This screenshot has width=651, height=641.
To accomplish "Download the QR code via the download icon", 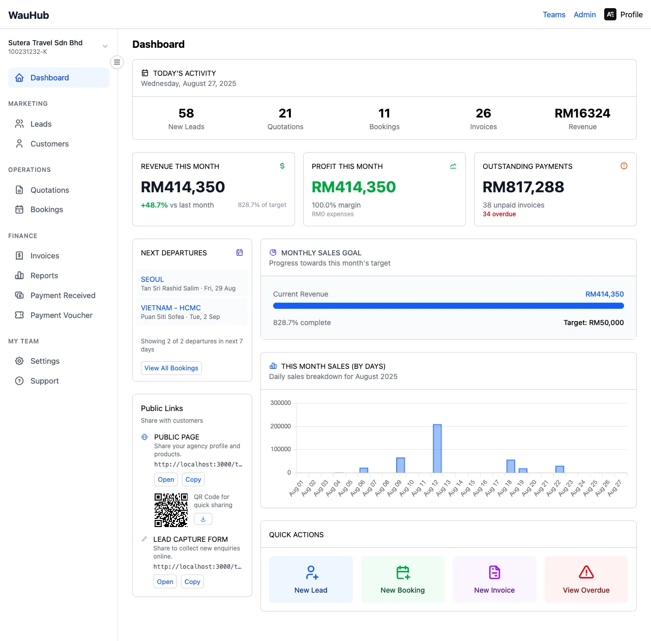I will click(203, 518).
